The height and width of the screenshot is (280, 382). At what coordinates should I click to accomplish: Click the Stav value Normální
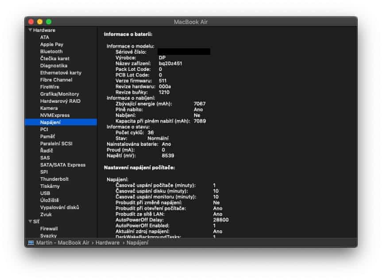click(x=158, y=138)
